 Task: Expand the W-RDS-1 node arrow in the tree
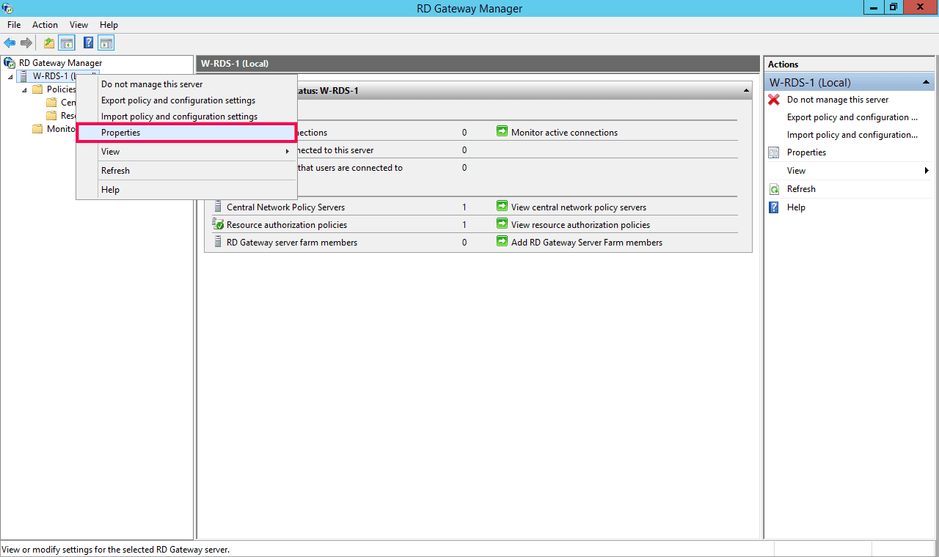point(10,76)
